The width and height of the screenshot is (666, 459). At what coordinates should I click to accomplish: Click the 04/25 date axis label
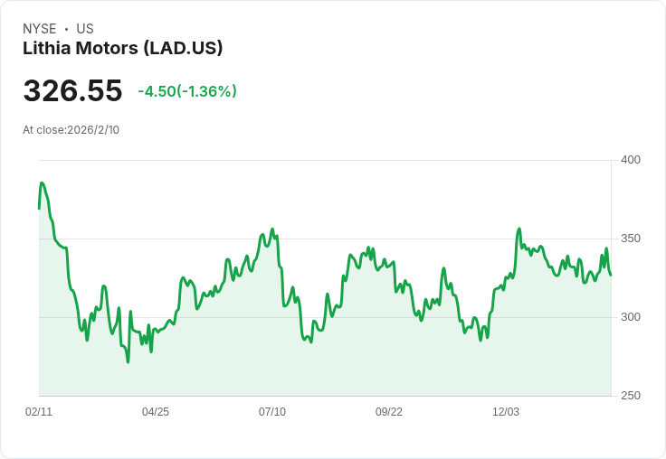point(156,412)
